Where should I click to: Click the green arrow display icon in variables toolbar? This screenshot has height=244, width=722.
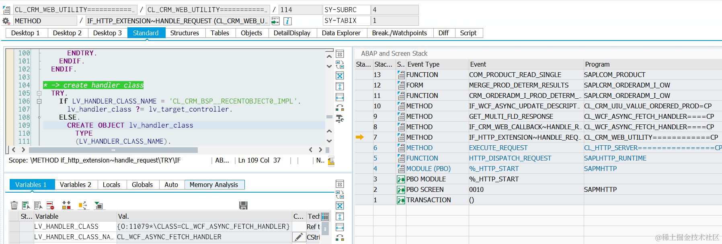(x=98, y=205)
